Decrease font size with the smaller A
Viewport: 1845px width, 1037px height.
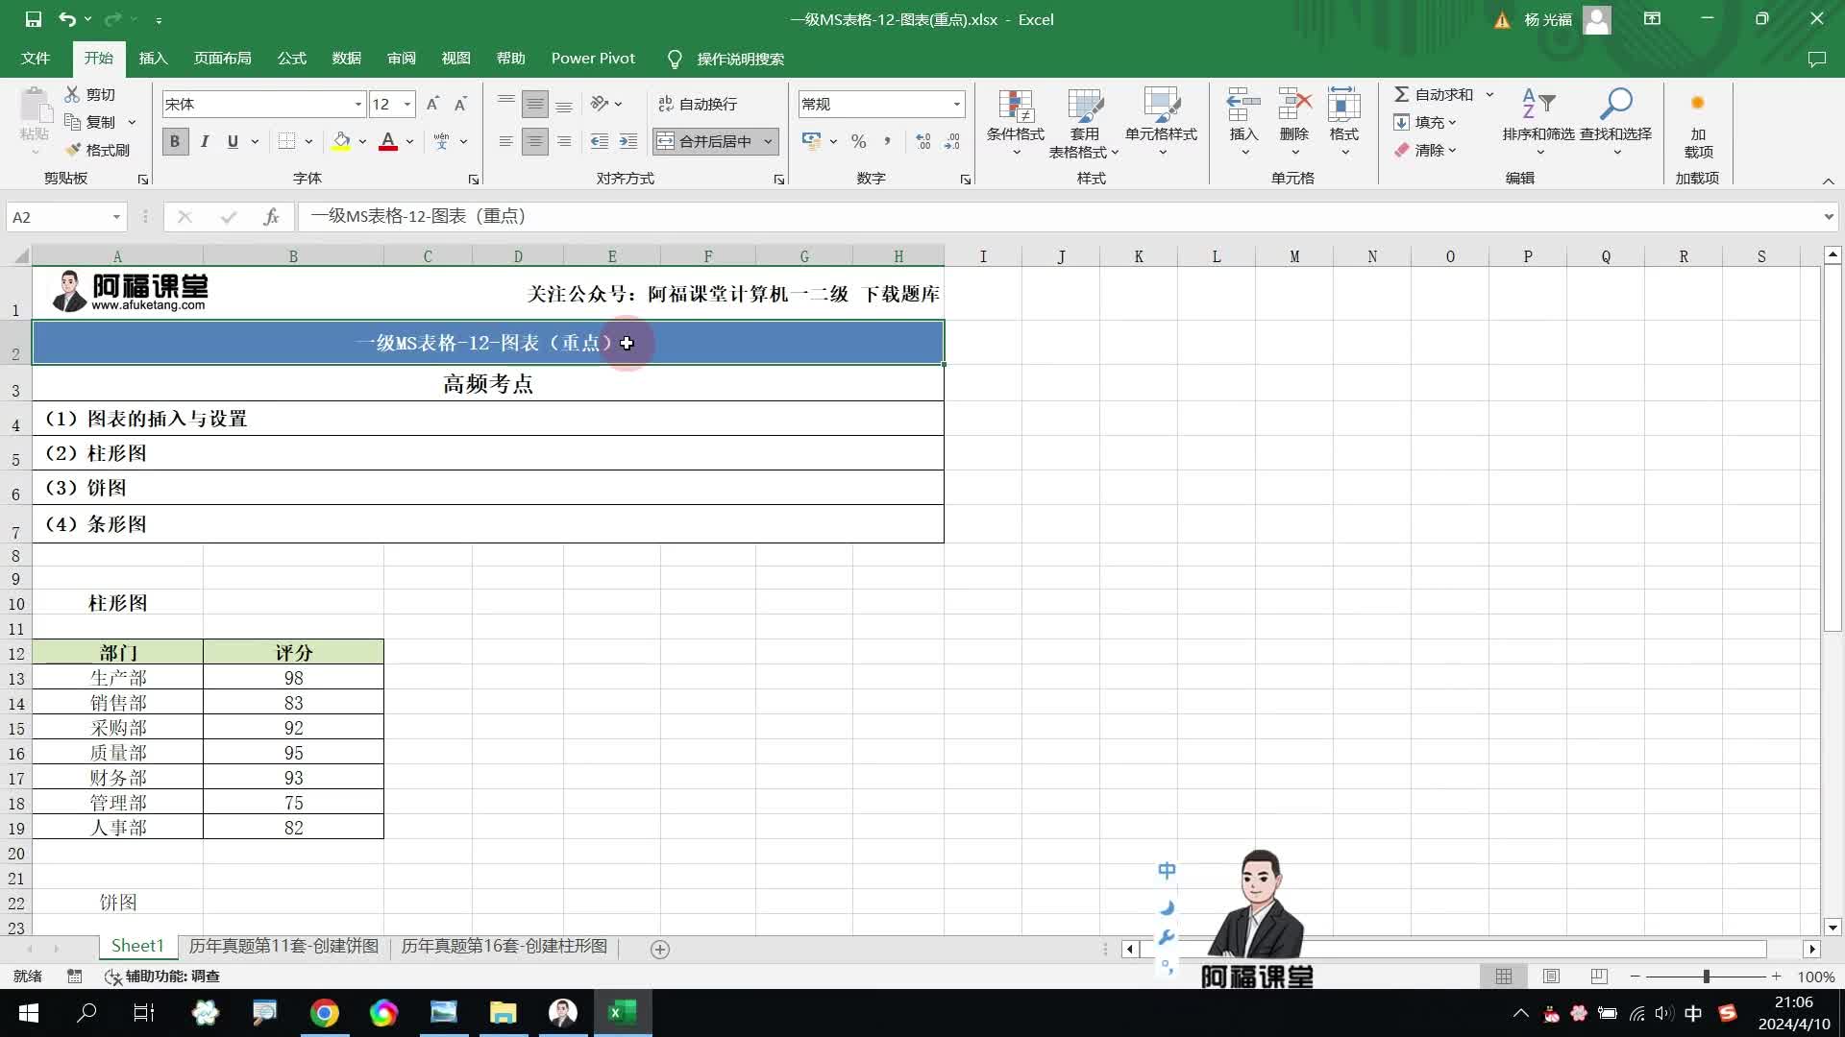point(460,104)
